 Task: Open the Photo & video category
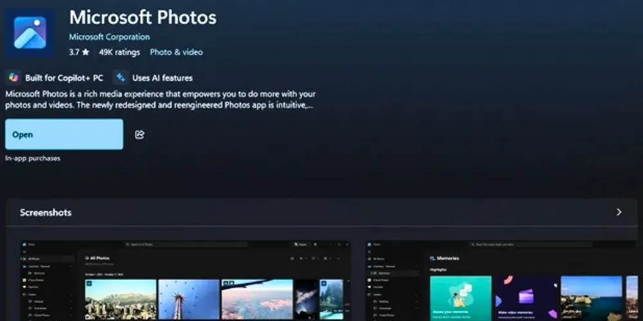(x=176, y=52)
